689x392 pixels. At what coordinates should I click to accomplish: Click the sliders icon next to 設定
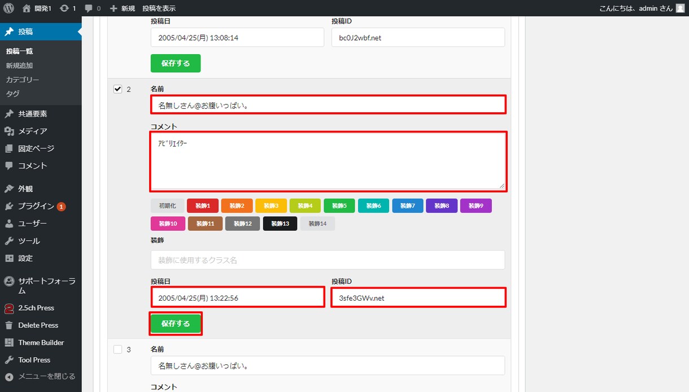[9, 258]
